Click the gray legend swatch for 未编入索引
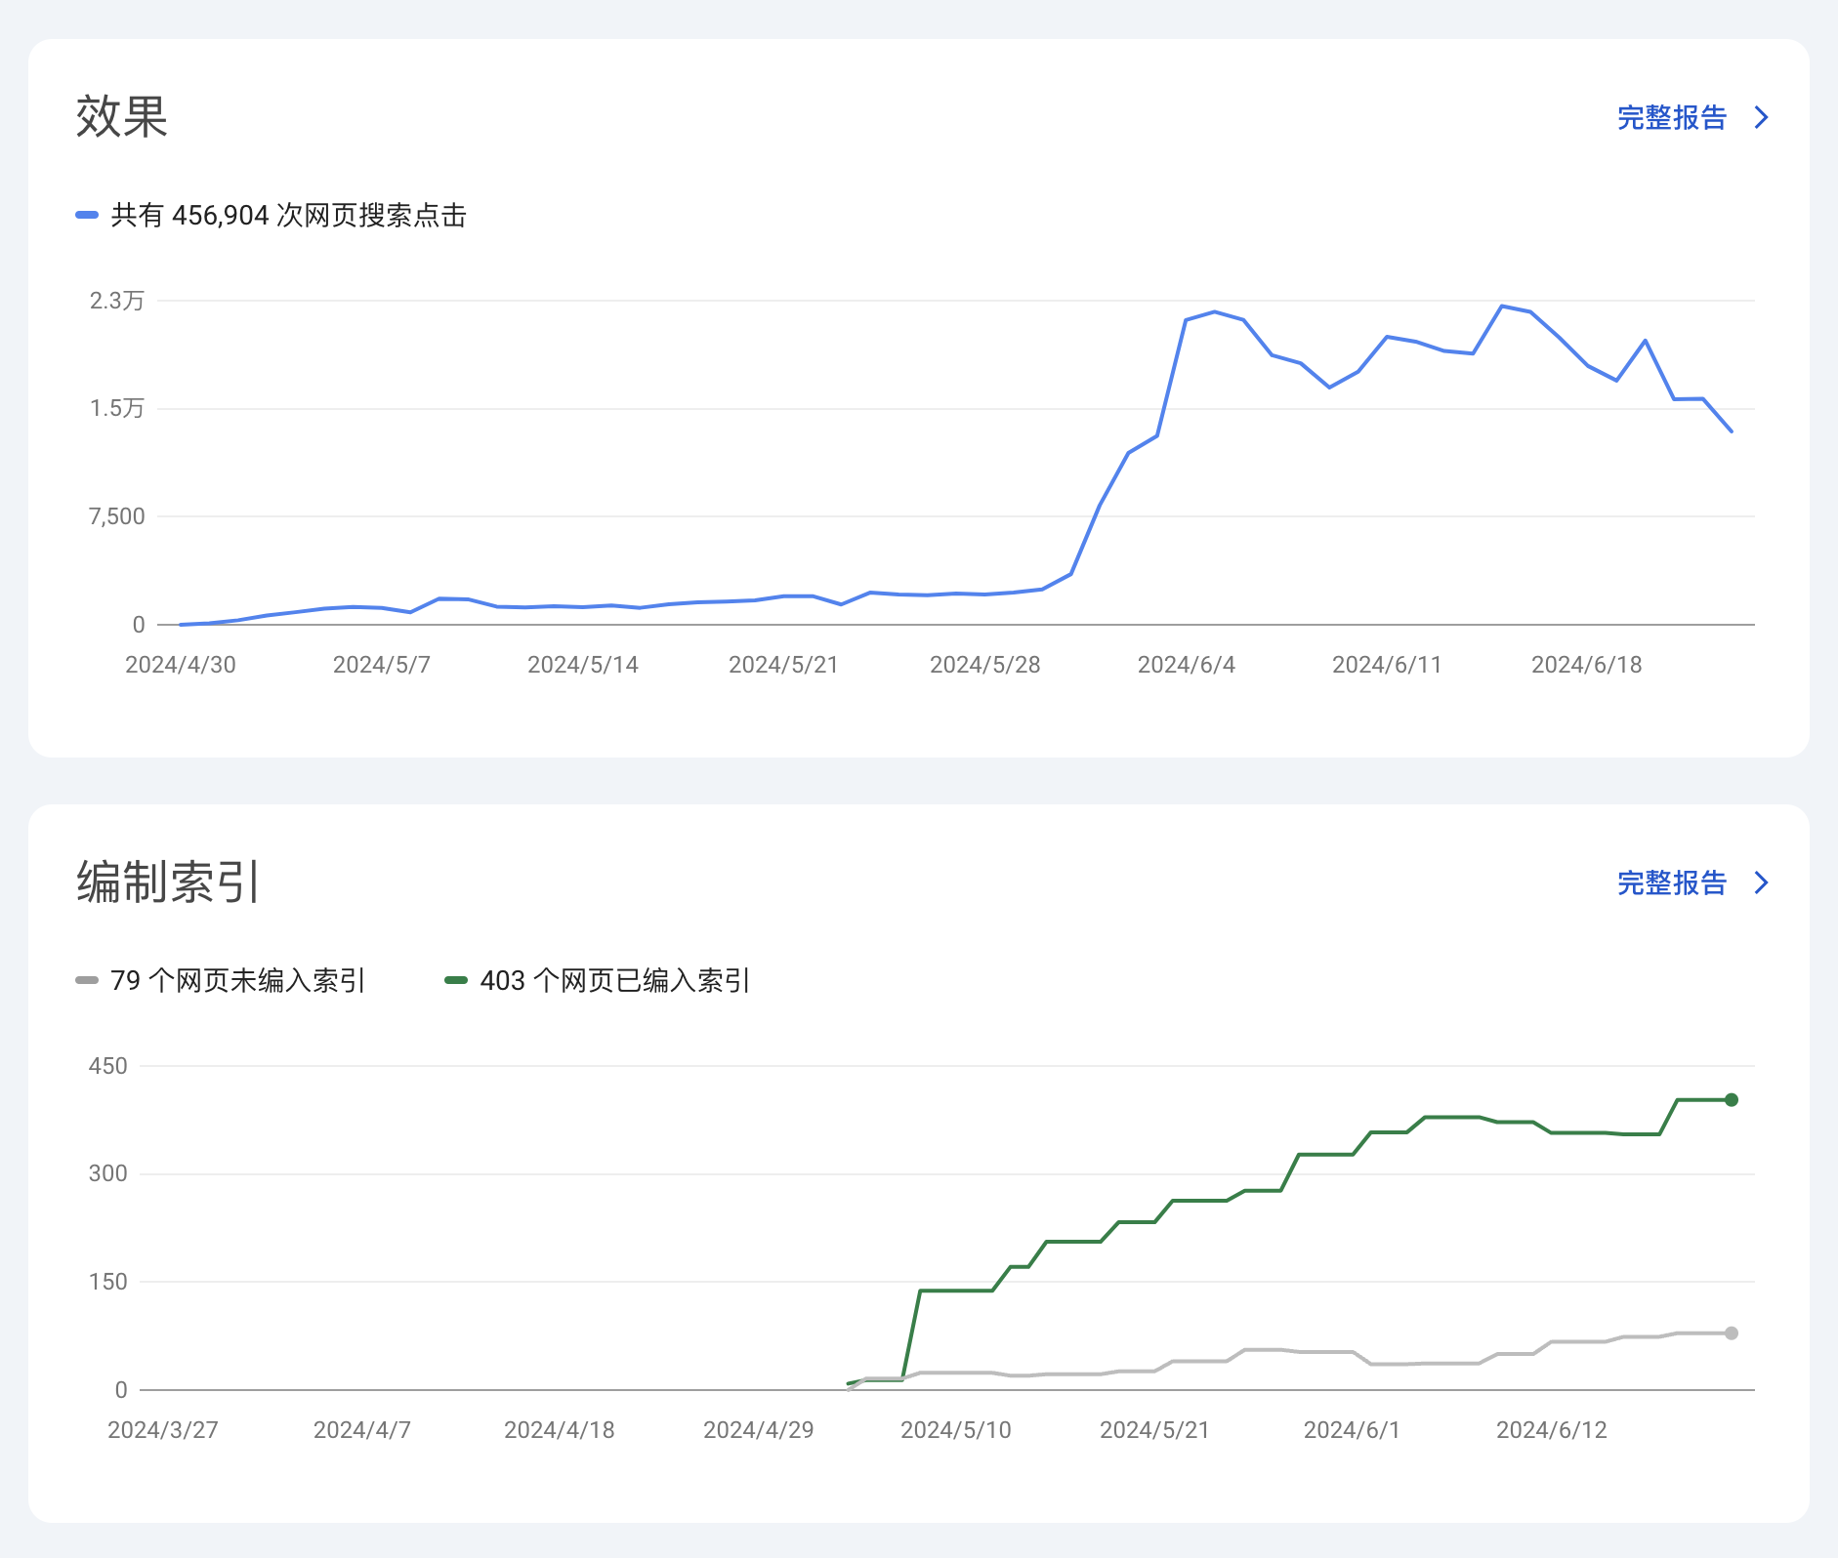The image size is (1838, 1558). [x=87, y=980]
